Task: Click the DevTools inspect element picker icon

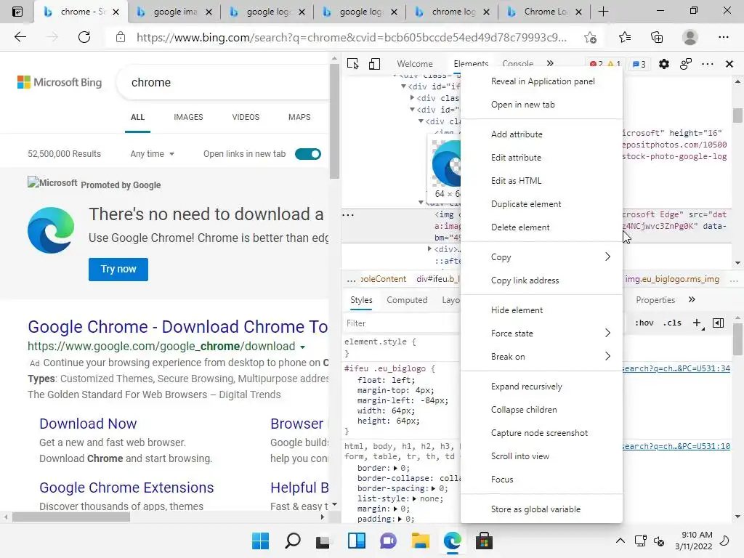Action: 352,64
